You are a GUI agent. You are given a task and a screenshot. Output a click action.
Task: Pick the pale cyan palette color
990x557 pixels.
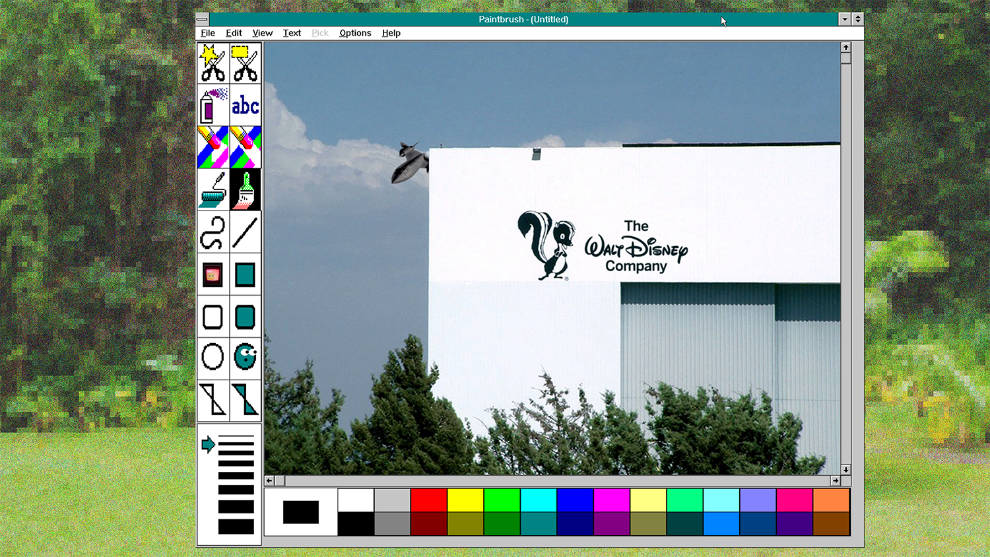pos(721,500)
